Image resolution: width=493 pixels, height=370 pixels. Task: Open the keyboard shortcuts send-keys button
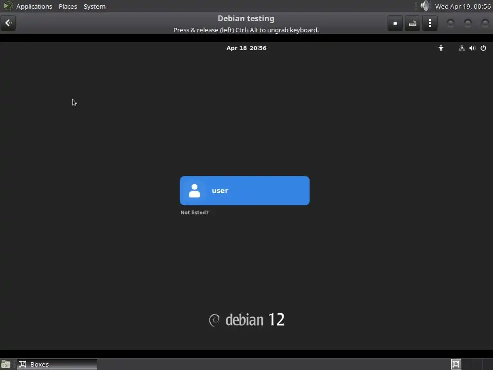tap(413, 23)
